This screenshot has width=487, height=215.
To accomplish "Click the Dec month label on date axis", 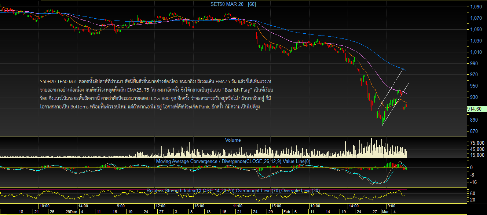I will pos(73,212).
